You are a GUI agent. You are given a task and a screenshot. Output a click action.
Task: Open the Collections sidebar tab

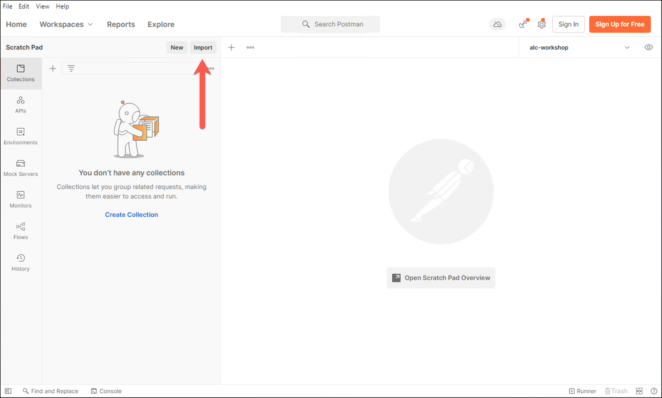(x=21, y=73)
